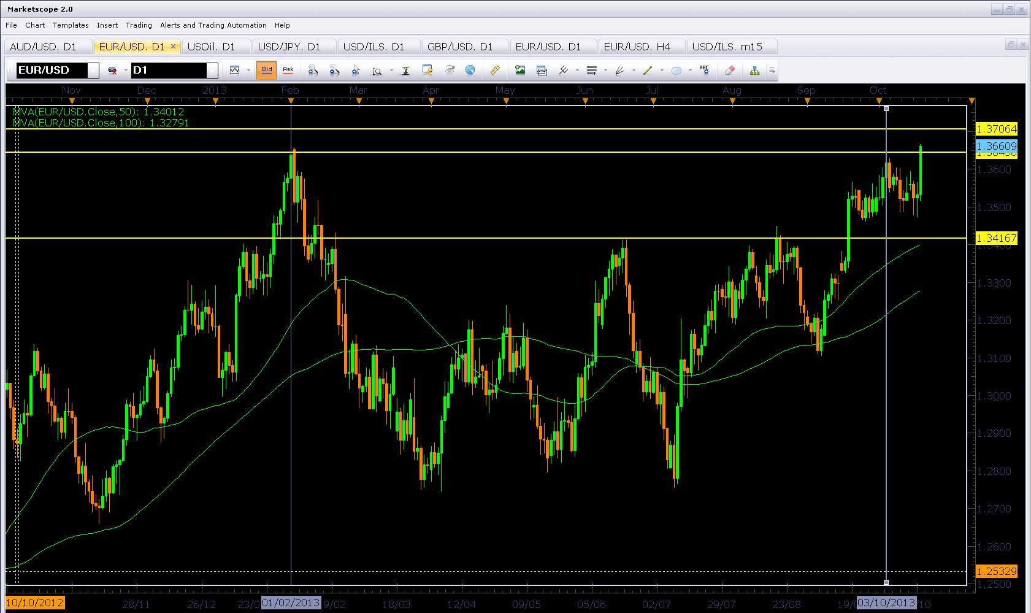The width and height of the screenshot is (1031, 613).
Task: Open the D1 timeframe dropdown
Action: tap(212, 71)
